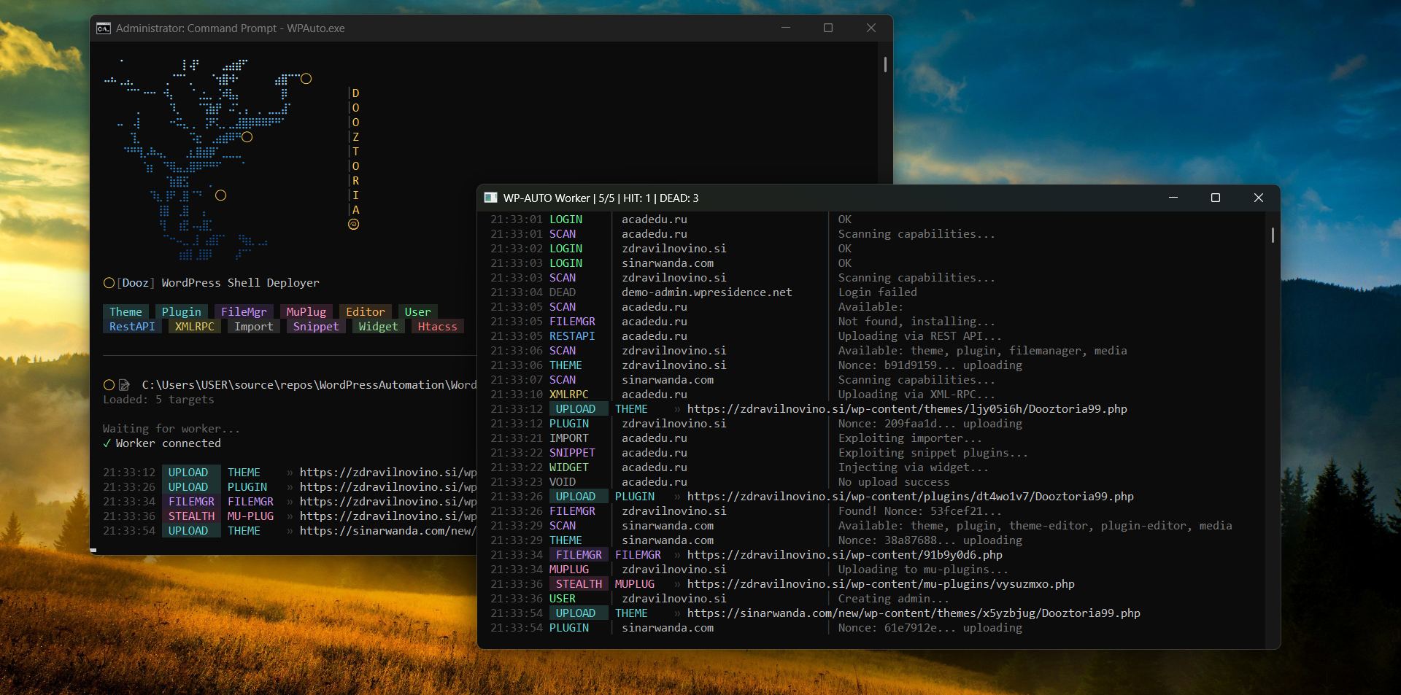The image size is (1401, 695).
Task: Select the MuPlug module tag
Action: [306, 311]
